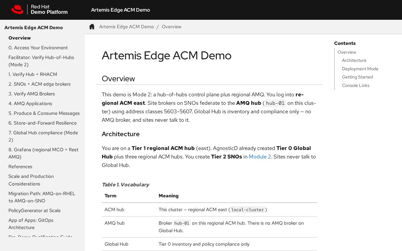The width and height of the screenshot is (402, 251).
Task: Open Facilitator: Verify Hub-of-Hubs (Mode 2)
Action: pos(41,61)
